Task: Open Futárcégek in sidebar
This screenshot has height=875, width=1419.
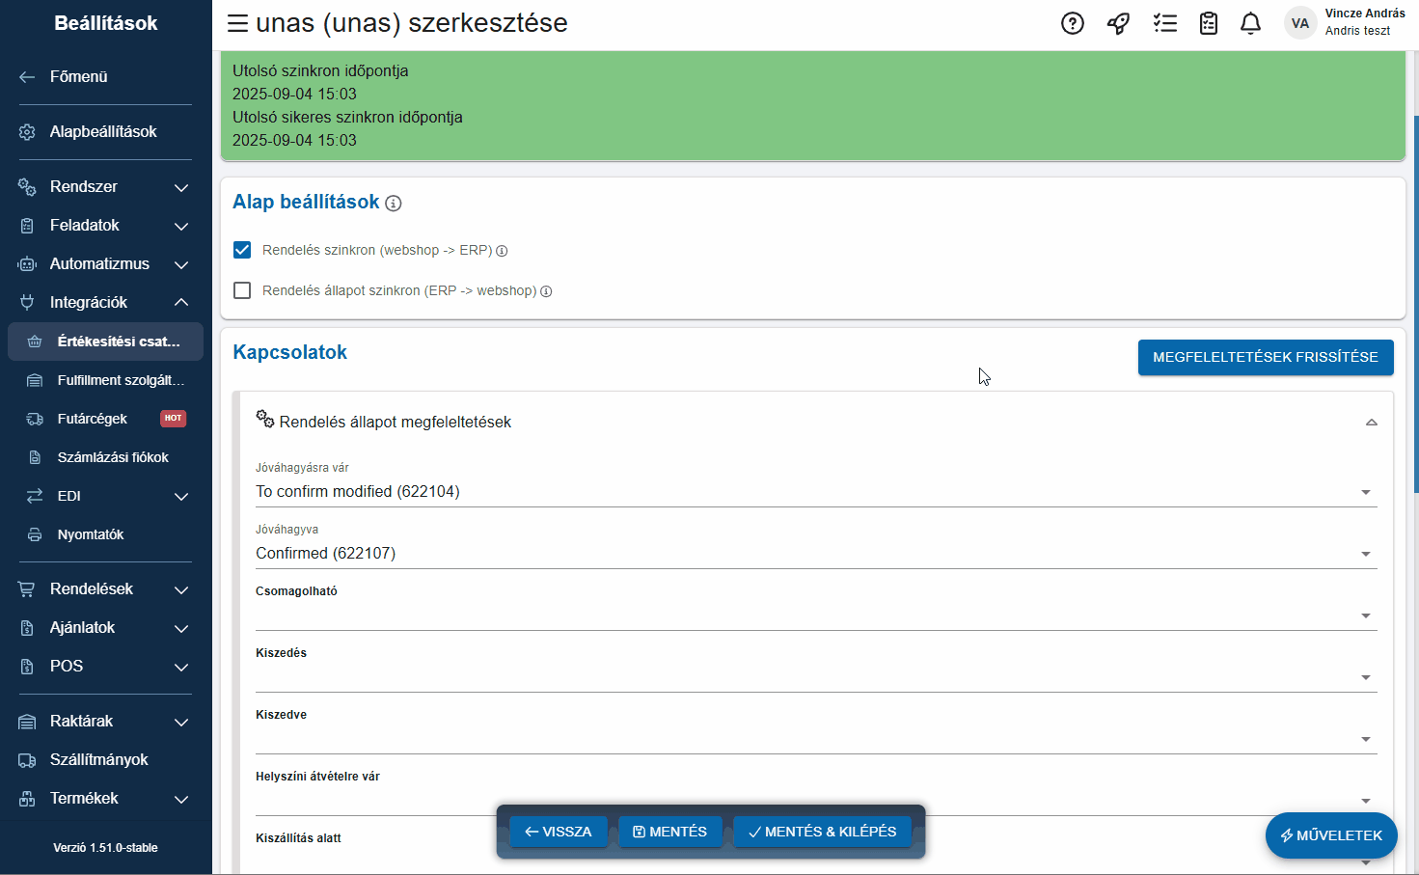Action: click(x=93, y=419)
